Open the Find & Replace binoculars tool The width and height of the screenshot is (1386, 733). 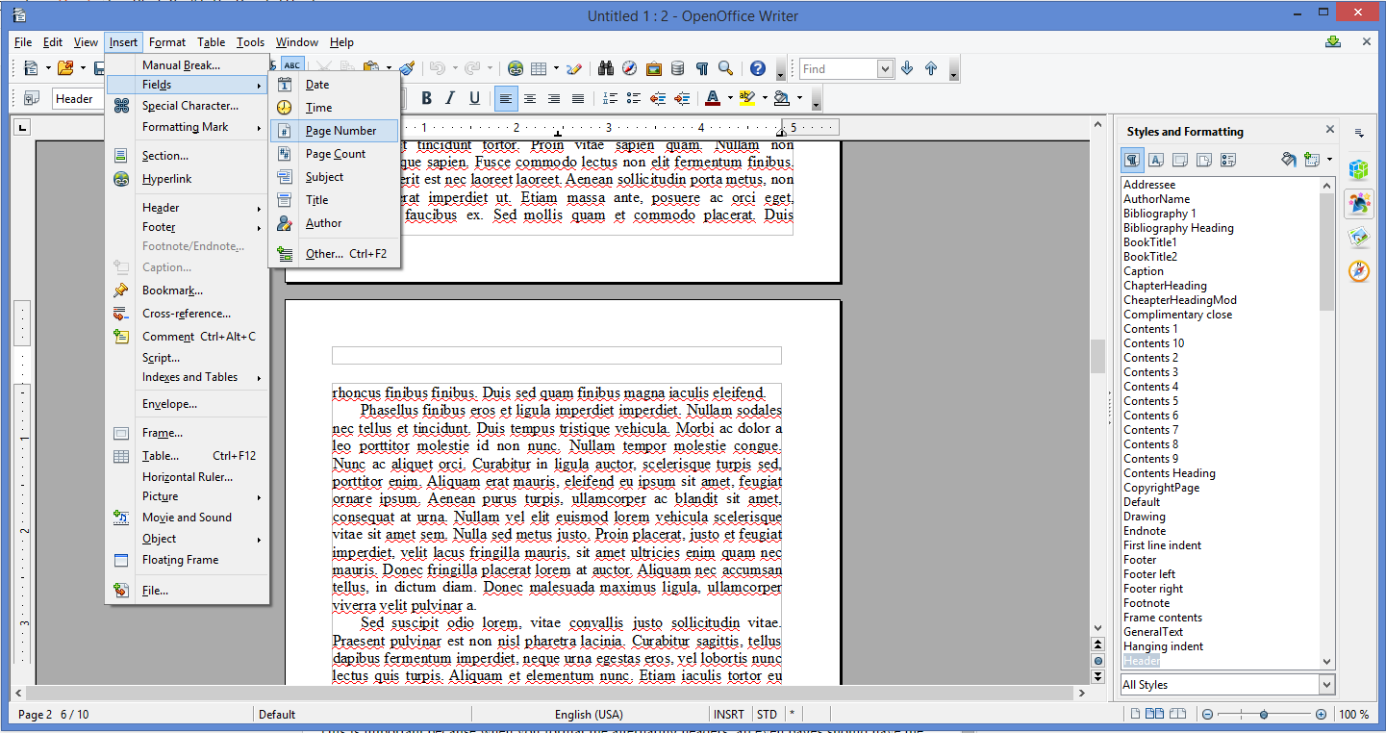[606, 68]
